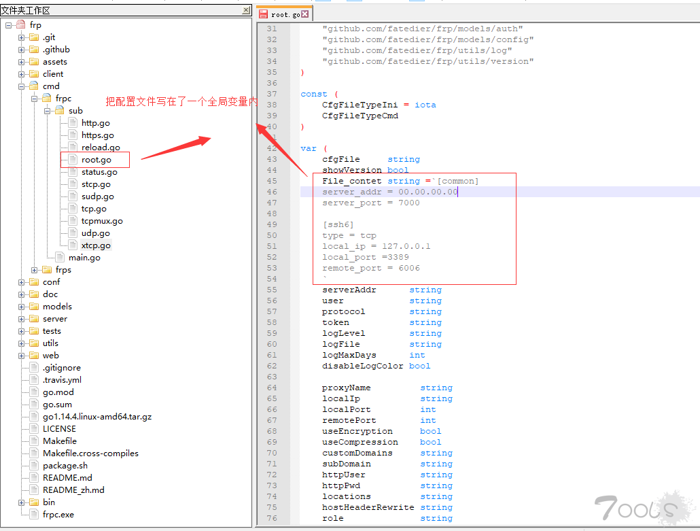The height and width of the screenshot is (531, 700).
Task: Click the cmd folder icon
Action: click(x=34, y=86)
